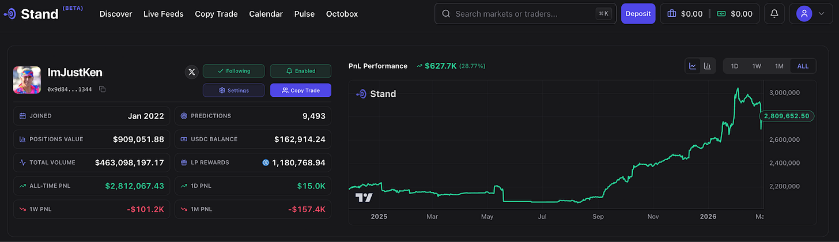Image resolution: width=839 pixels, height=242 pixels.
Task: Click the PnL Performance $627.7K value
Action: tap(440, 66)
